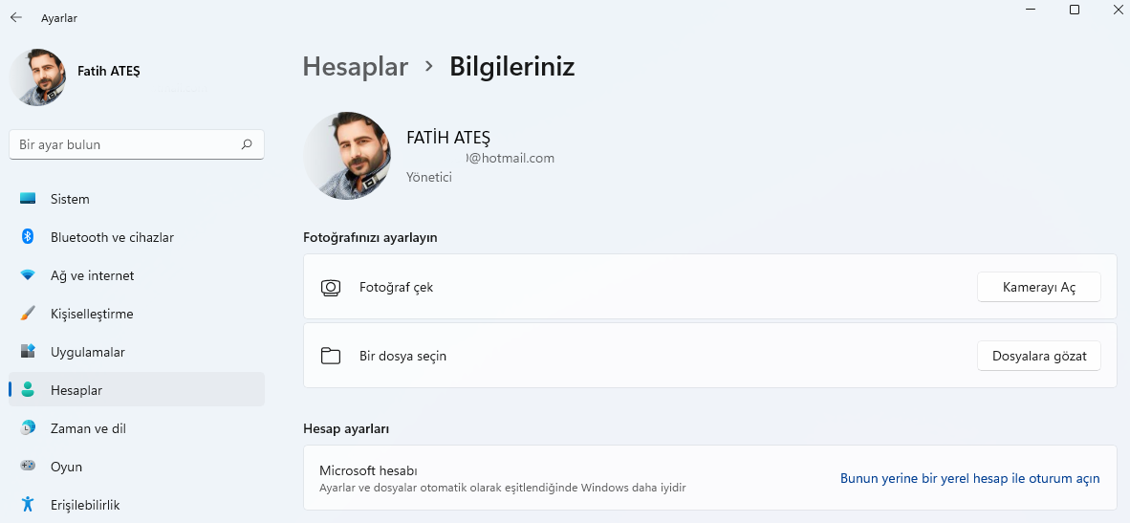
Task: Click the Kamerayı Aç button
Action: tap(1038, 288)
